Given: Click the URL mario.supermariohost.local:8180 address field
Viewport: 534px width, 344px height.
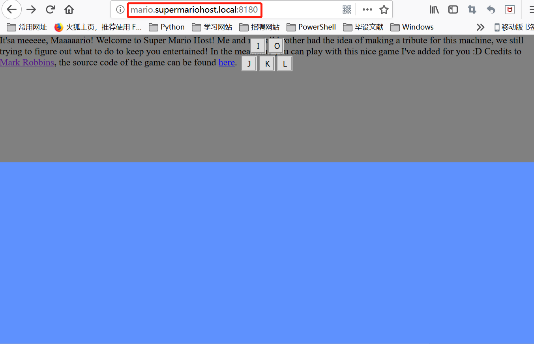Looking at the screenshot, I should tap(195, 9).
